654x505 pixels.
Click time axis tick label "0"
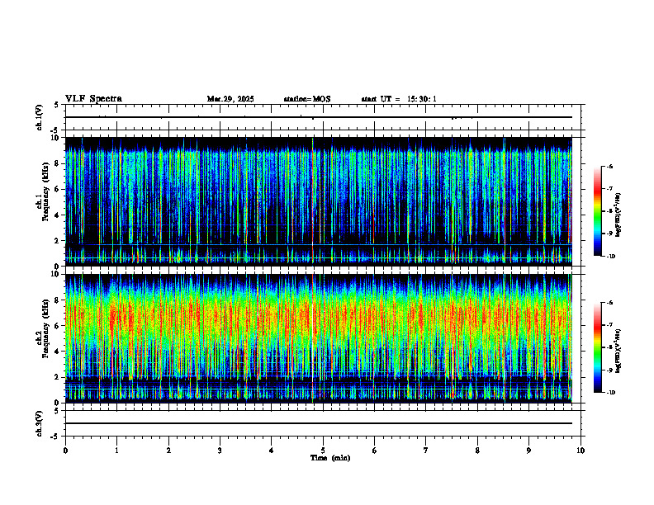[65, 451]
